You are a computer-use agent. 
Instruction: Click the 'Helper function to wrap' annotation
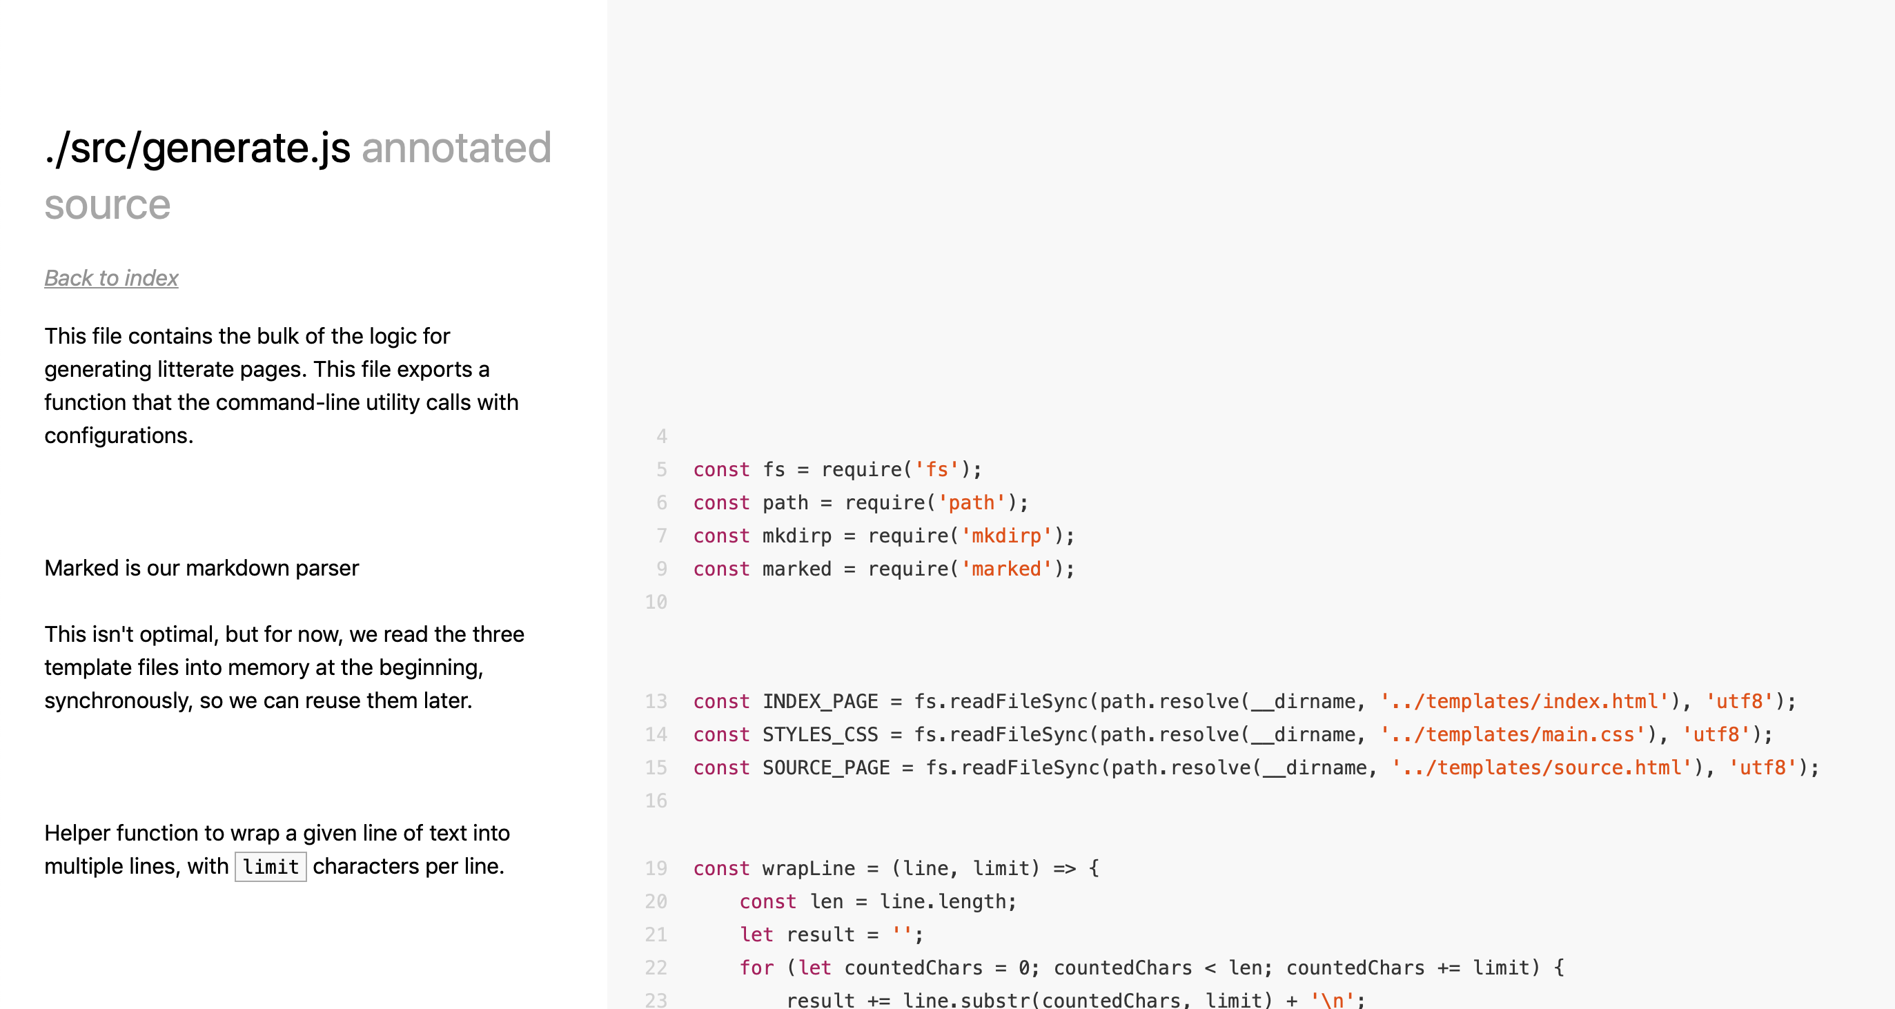pos(277,850)
